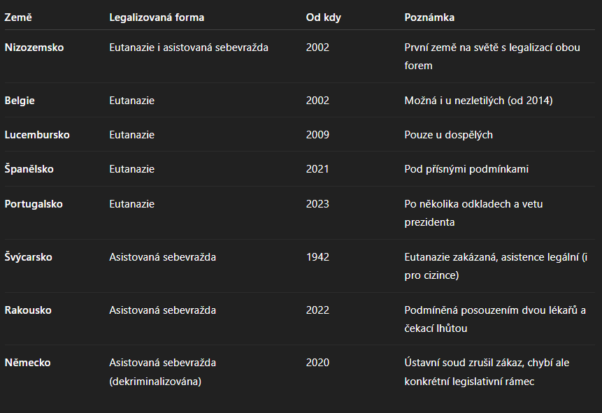Select the Španělsko country cell
The image size is (602, 413).
[x=29, y=169]
